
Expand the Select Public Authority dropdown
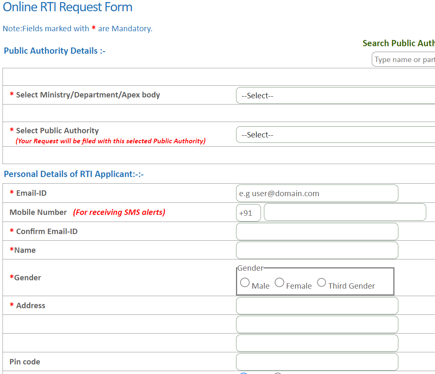click(x=335, y=135)
